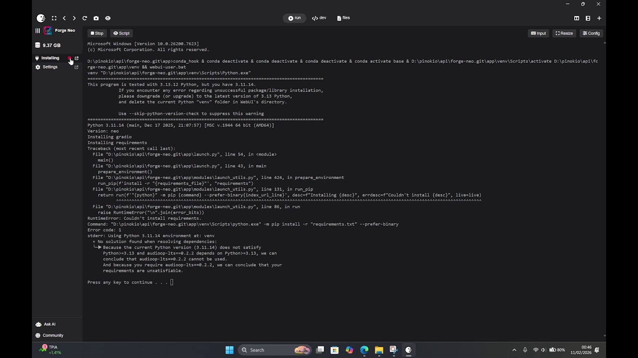Click the eye icon in top bar

(108, 18)
